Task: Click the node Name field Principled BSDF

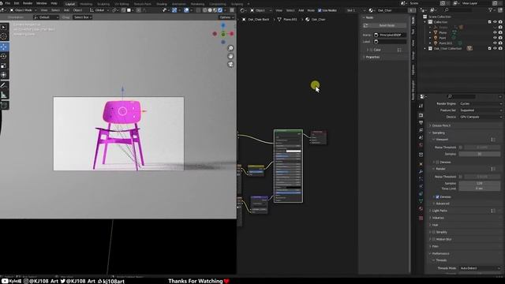Action: pyautogui.click(x=390, y=35)
